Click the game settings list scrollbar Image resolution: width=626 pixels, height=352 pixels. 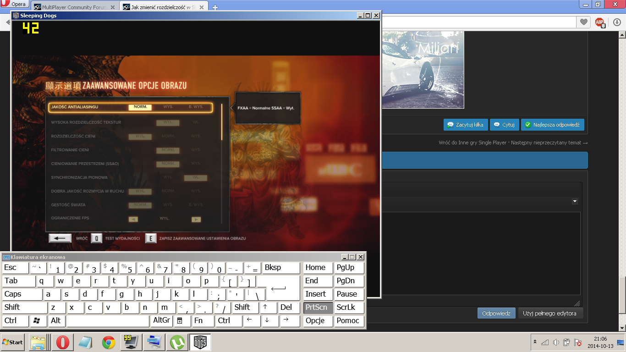point(222,122)
